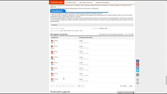This screenshot has height=94, width=167.
Task: Share on VK via sidebar icon
Action: 138,67
